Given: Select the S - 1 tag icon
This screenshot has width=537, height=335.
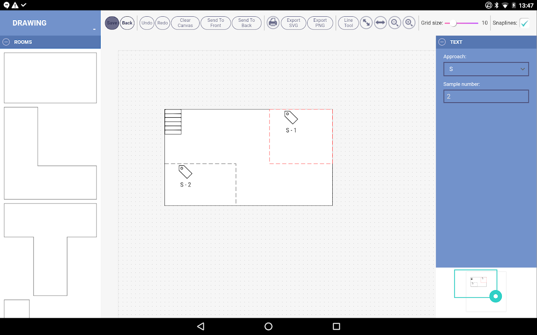Looking at the screenshot, I should (291, 117).
